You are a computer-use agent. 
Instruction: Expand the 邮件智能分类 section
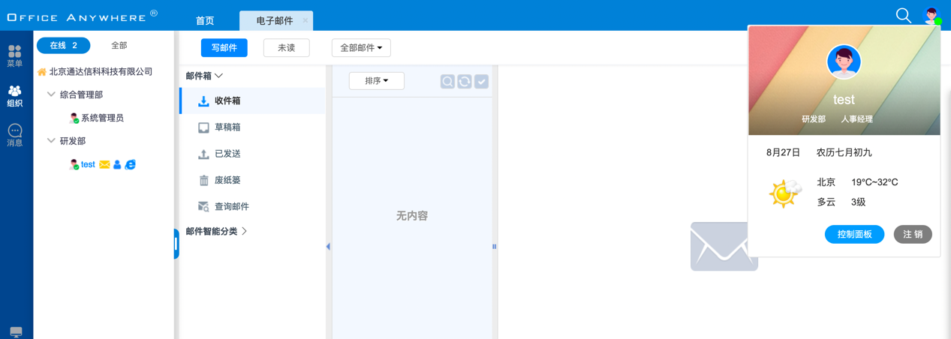(x=216, y=232)
